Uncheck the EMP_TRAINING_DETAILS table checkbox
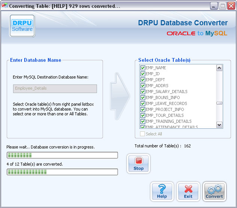 pos(143,121)
